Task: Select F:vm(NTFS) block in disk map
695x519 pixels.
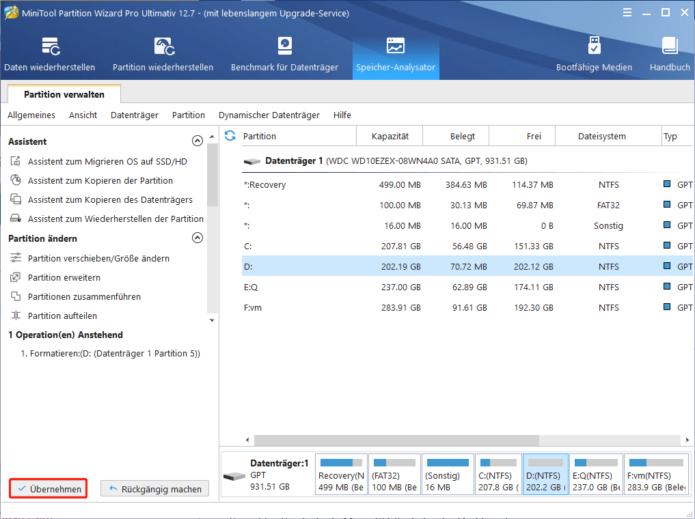Action: point(656,475)
